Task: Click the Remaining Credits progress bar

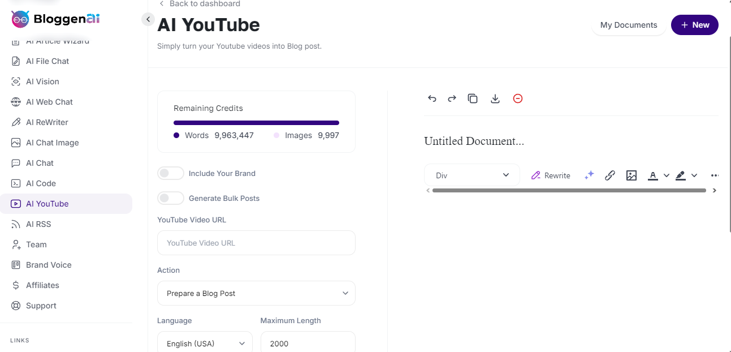Action: point(256,123)
